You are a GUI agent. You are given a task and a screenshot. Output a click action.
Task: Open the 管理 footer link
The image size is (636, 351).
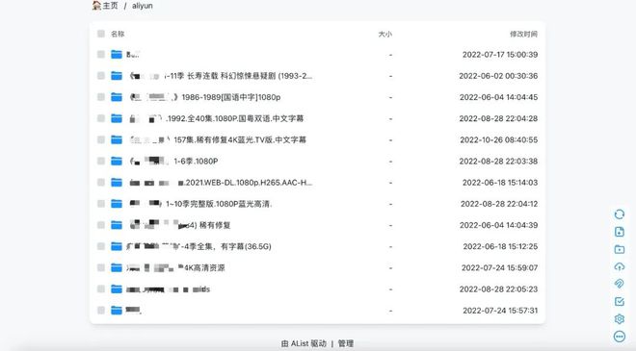point(346,343)
